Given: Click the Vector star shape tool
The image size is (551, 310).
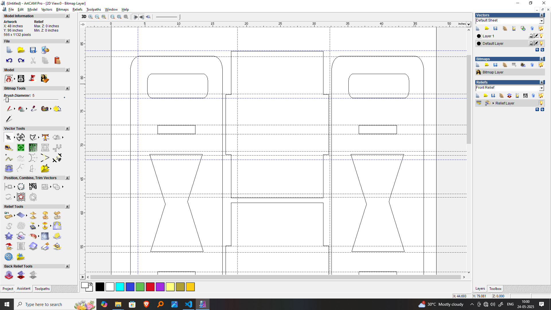Looking at the screenshot, I should click(x=45, y=168).
